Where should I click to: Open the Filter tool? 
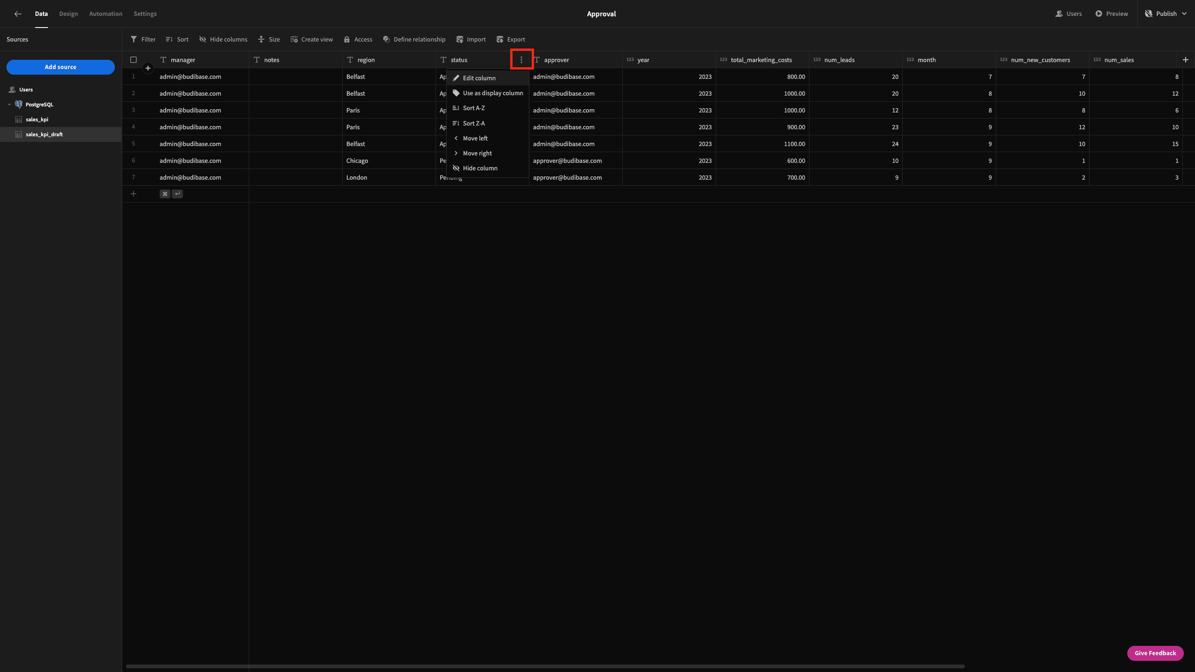143,40
